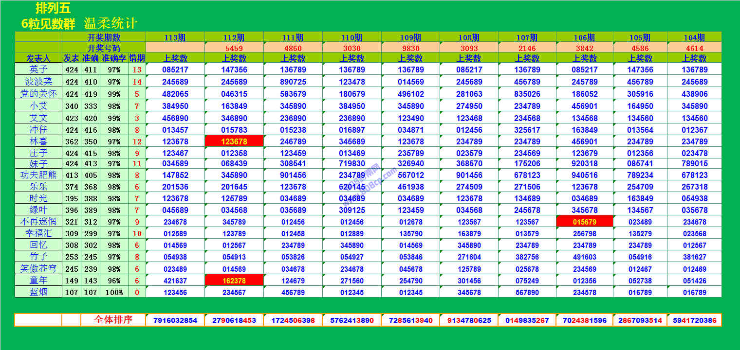Click poster name 蓝烟
Viewport: 740px width, 350px height.
38,292
